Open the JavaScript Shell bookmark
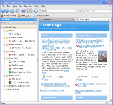The width and height of the screenshot is (113, 105). pyautogui.click(x=41, y=16)
